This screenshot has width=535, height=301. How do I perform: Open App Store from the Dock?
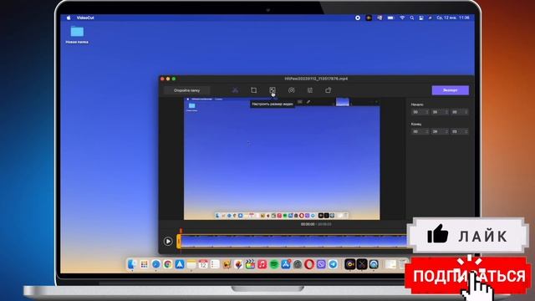(x=286, y=264)
